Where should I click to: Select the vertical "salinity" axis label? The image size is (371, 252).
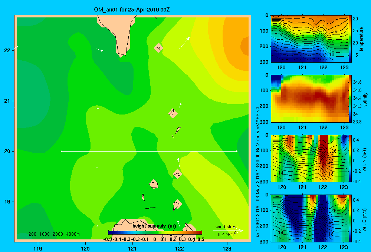(x=365, y=99)
